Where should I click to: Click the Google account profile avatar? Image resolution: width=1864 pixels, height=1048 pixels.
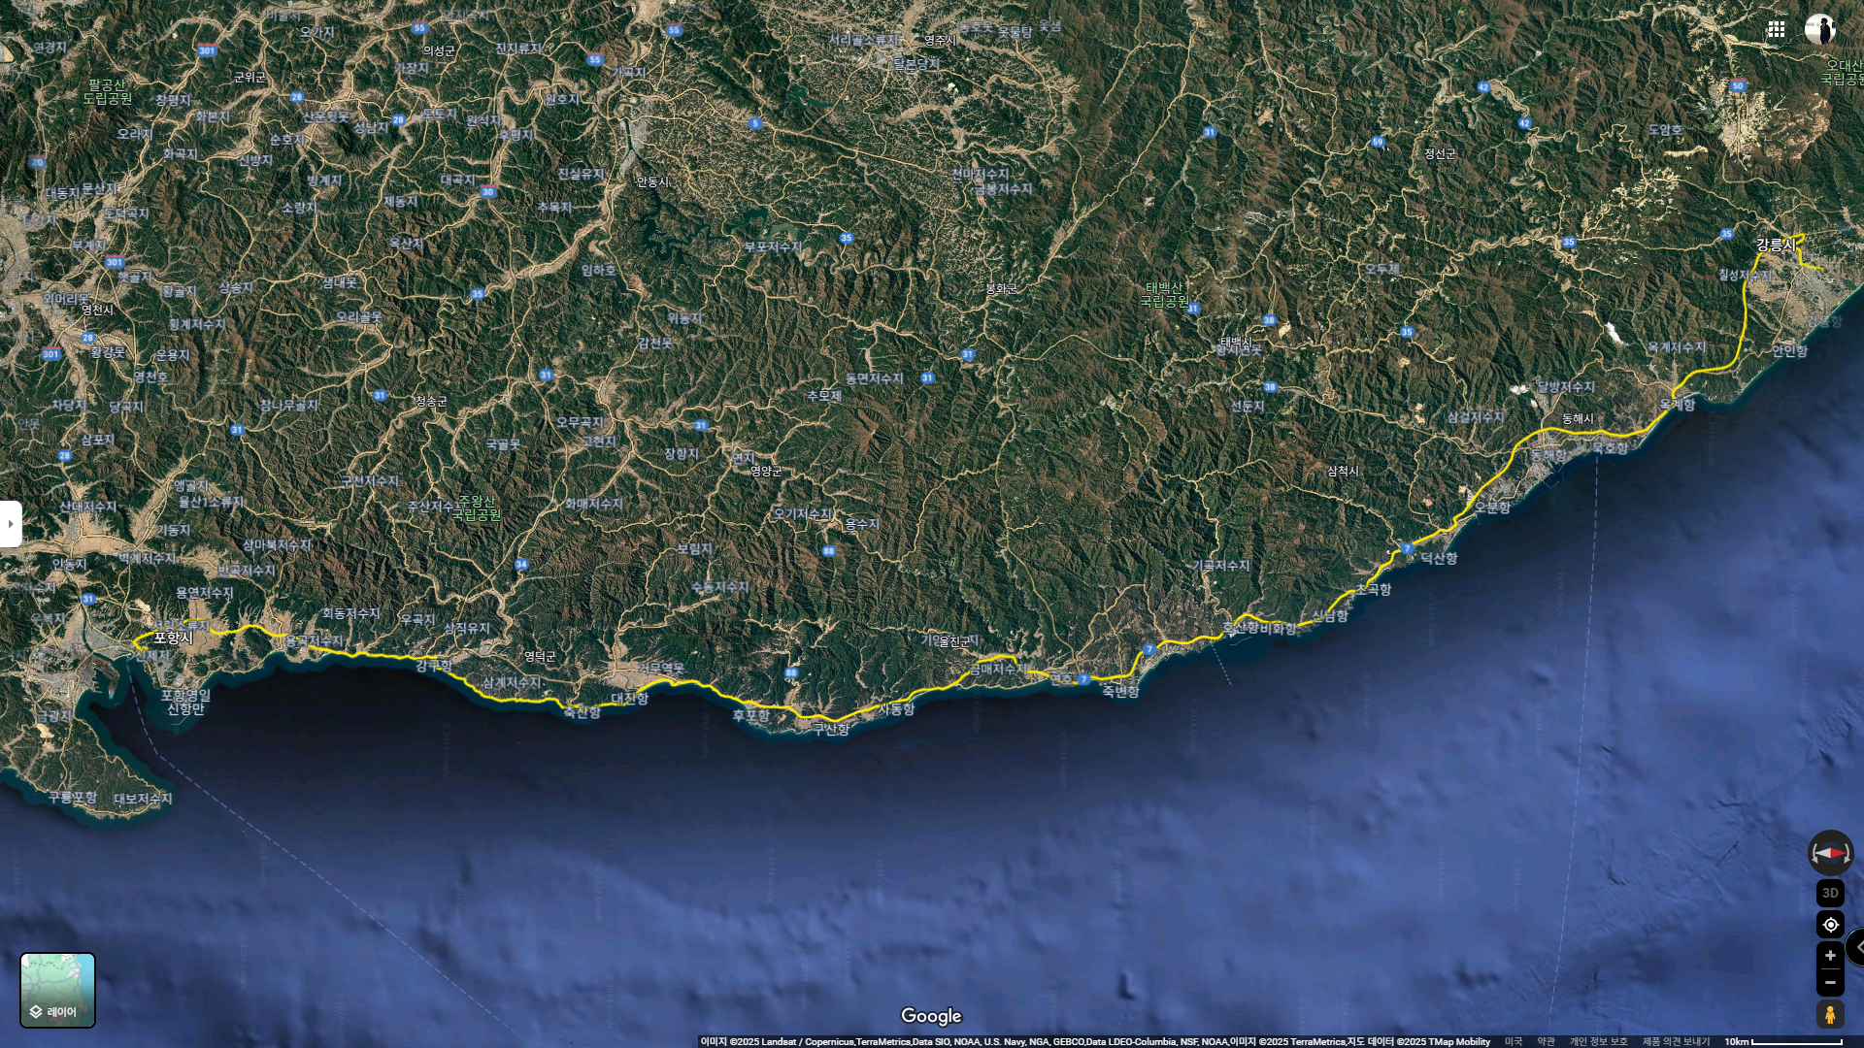click(1819, 29)
